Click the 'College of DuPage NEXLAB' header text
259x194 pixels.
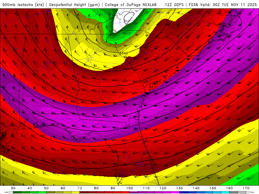pos(131,5)
